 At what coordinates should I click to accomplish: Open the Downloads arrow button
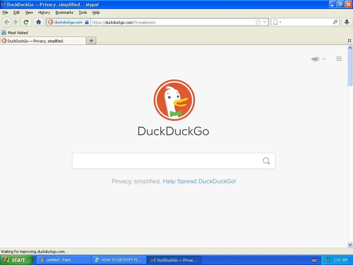coord(347,22)
